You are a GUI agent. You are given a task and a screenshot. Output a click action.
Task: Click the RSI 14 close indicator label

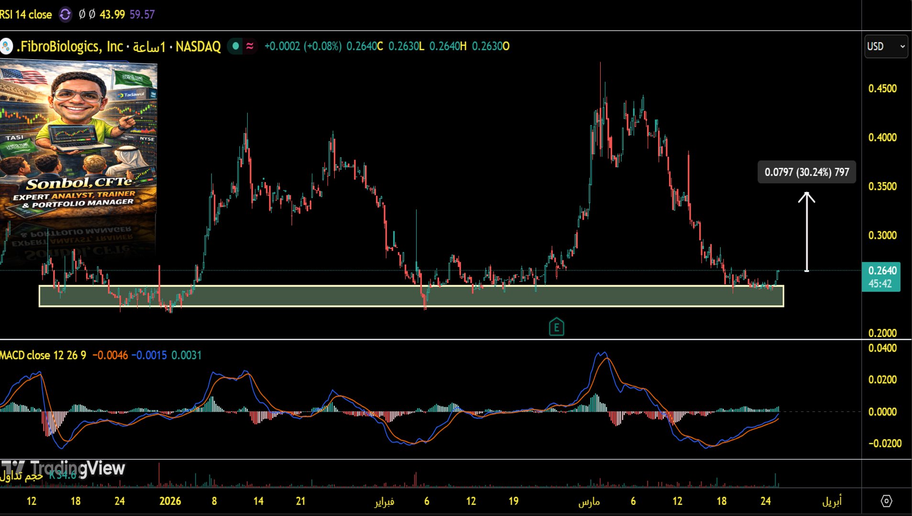pos(26,14)
